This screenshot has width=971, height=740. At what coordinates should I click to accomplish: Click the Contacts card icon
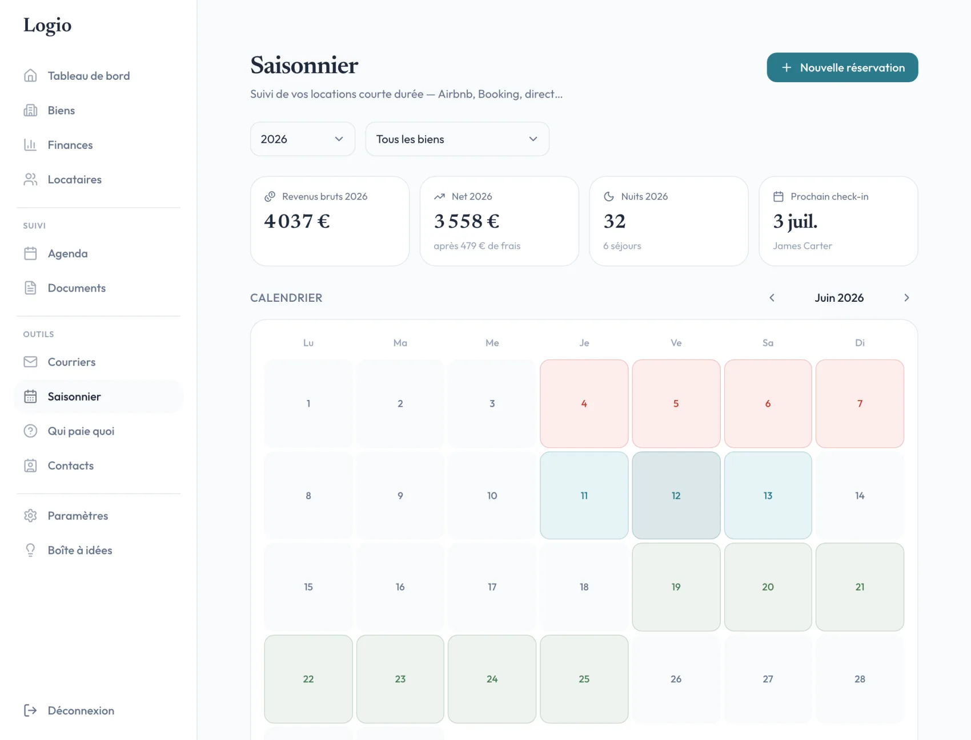coord(30,466)
